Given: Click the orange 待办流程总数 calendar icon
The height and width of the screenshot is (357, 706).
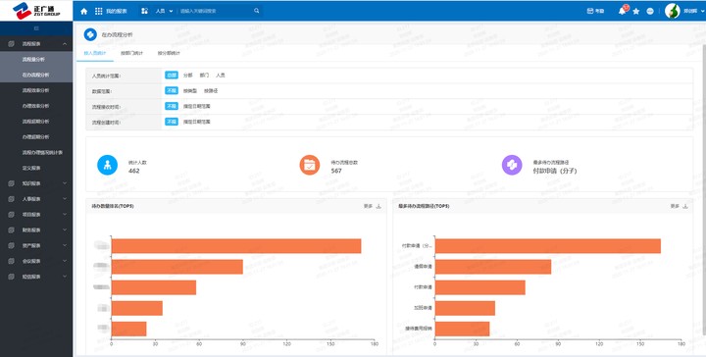Looking at the screenshot, I should tap(309, 165).
